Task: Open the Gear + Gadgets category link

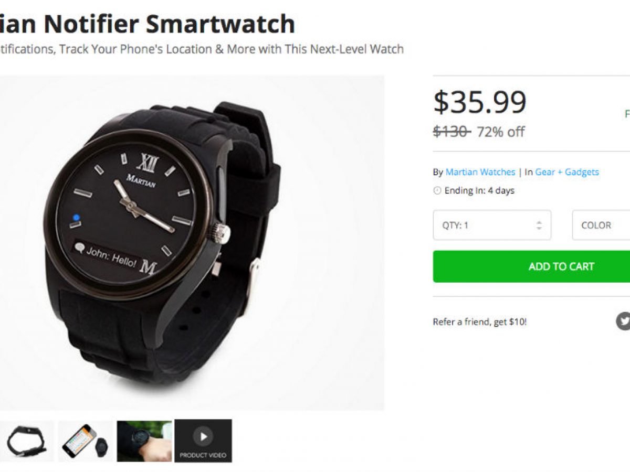Action: click(x=567, y=172)
